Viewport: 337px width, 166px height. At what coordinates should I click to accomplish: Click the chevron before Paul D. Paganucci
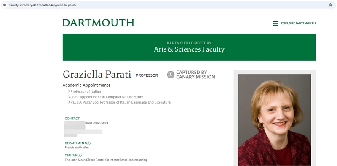pos(69,102)
